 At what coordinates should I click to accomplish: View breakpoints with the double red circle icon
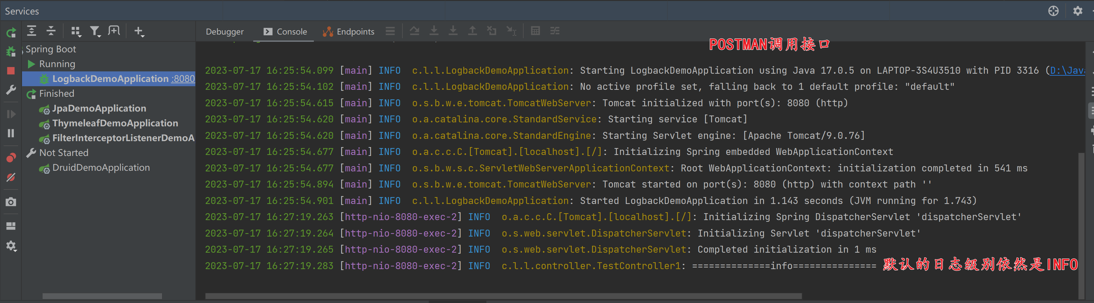pos(11,158)
